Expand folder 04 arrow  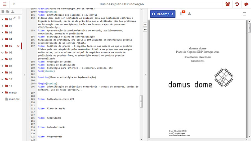click(x=2, y=39)
